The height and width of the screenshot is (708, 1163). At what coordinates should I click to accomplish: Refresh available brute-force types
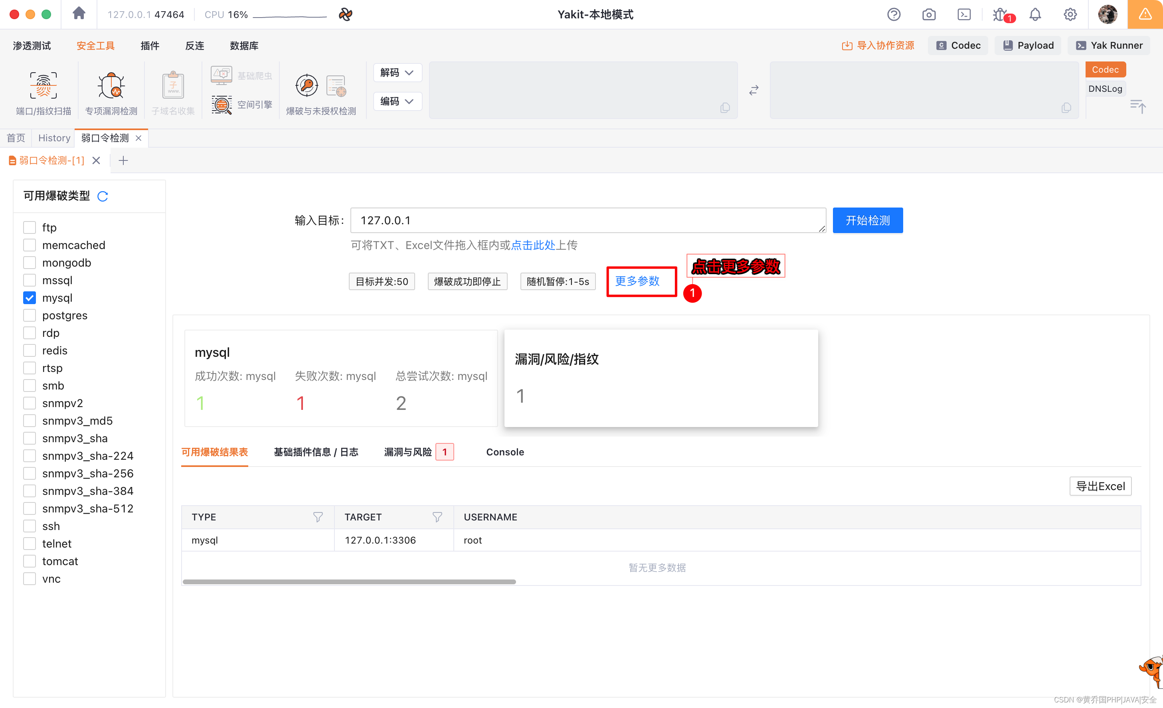pyautogui.click(x=103, y=196)
